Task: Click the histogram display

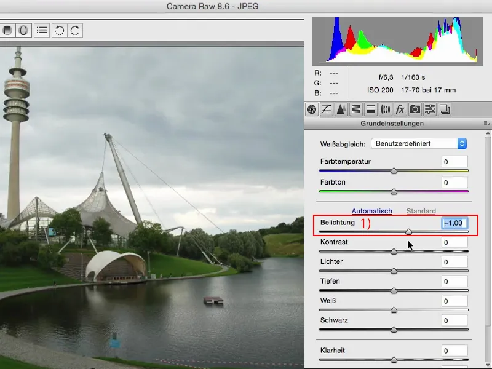Action: 397,41
